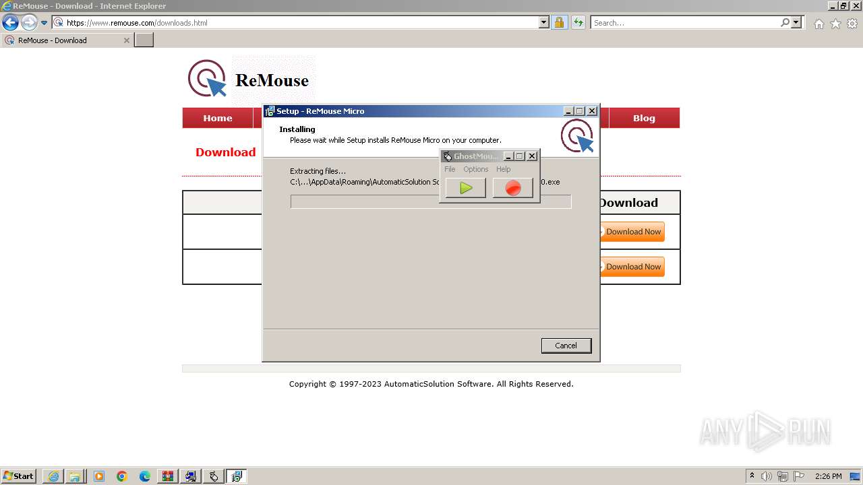The height and width of the screenshot is (485, 863).
Task: Click the installer progress bar
Action: [431, 201]
